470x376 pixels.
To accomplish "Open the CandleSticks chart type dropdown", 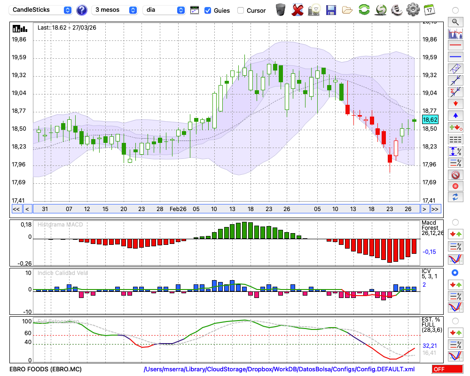I will tap(41, 10).
